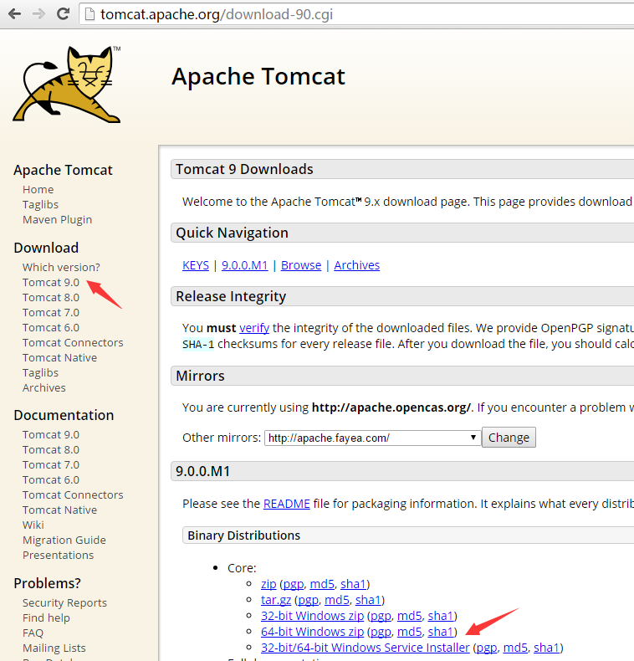Viewport: 634px width, 661px height.
Task: Click sha1 link for Core zip
Action: (x=353, y=584)
